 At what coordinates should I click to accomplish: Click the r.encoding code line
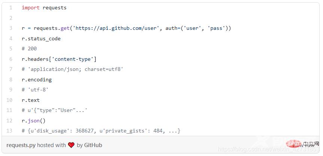pyautogui.click(x=37, y=79)
